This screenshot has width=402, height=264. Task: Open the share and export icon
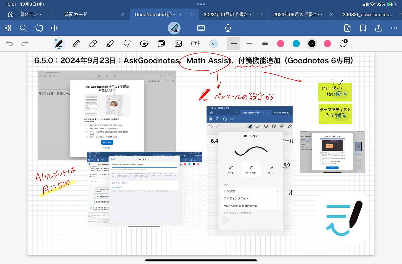pos(379,28)
